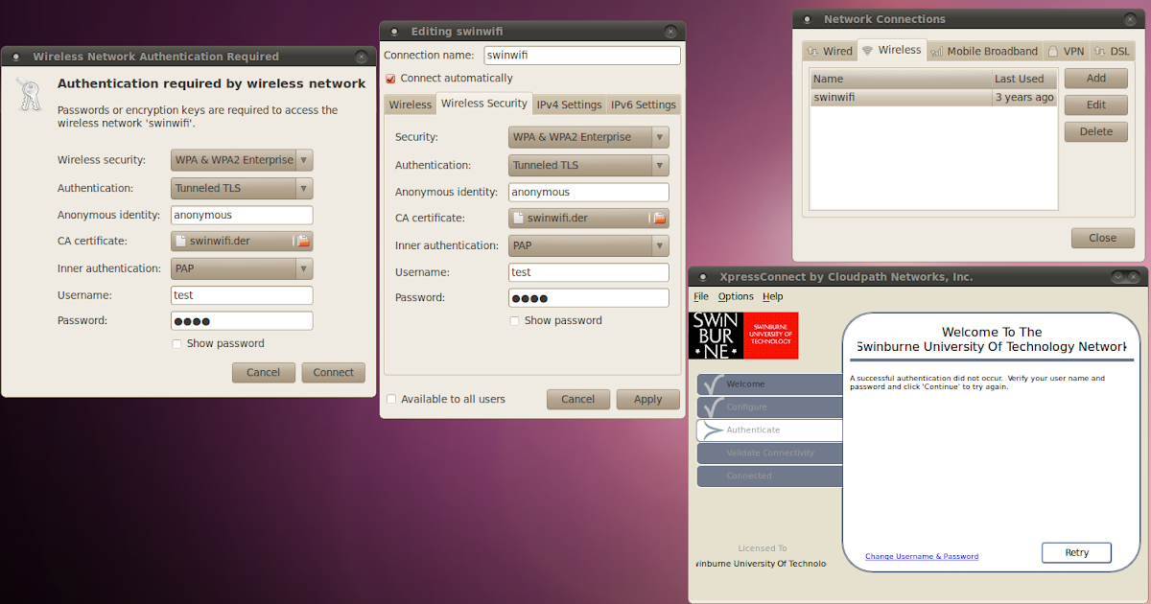
Task: Open CA certificate chooser in Editing swinwifi
Action: tap(589, 219)
